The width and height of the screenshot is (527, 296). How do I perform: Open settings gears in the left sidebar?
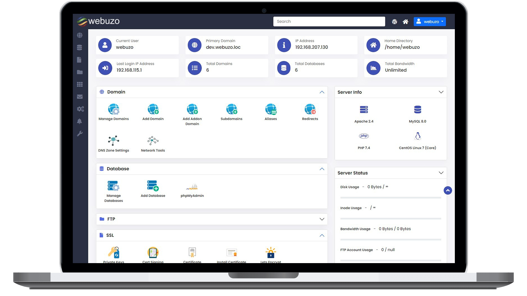[x=79, y=109]
